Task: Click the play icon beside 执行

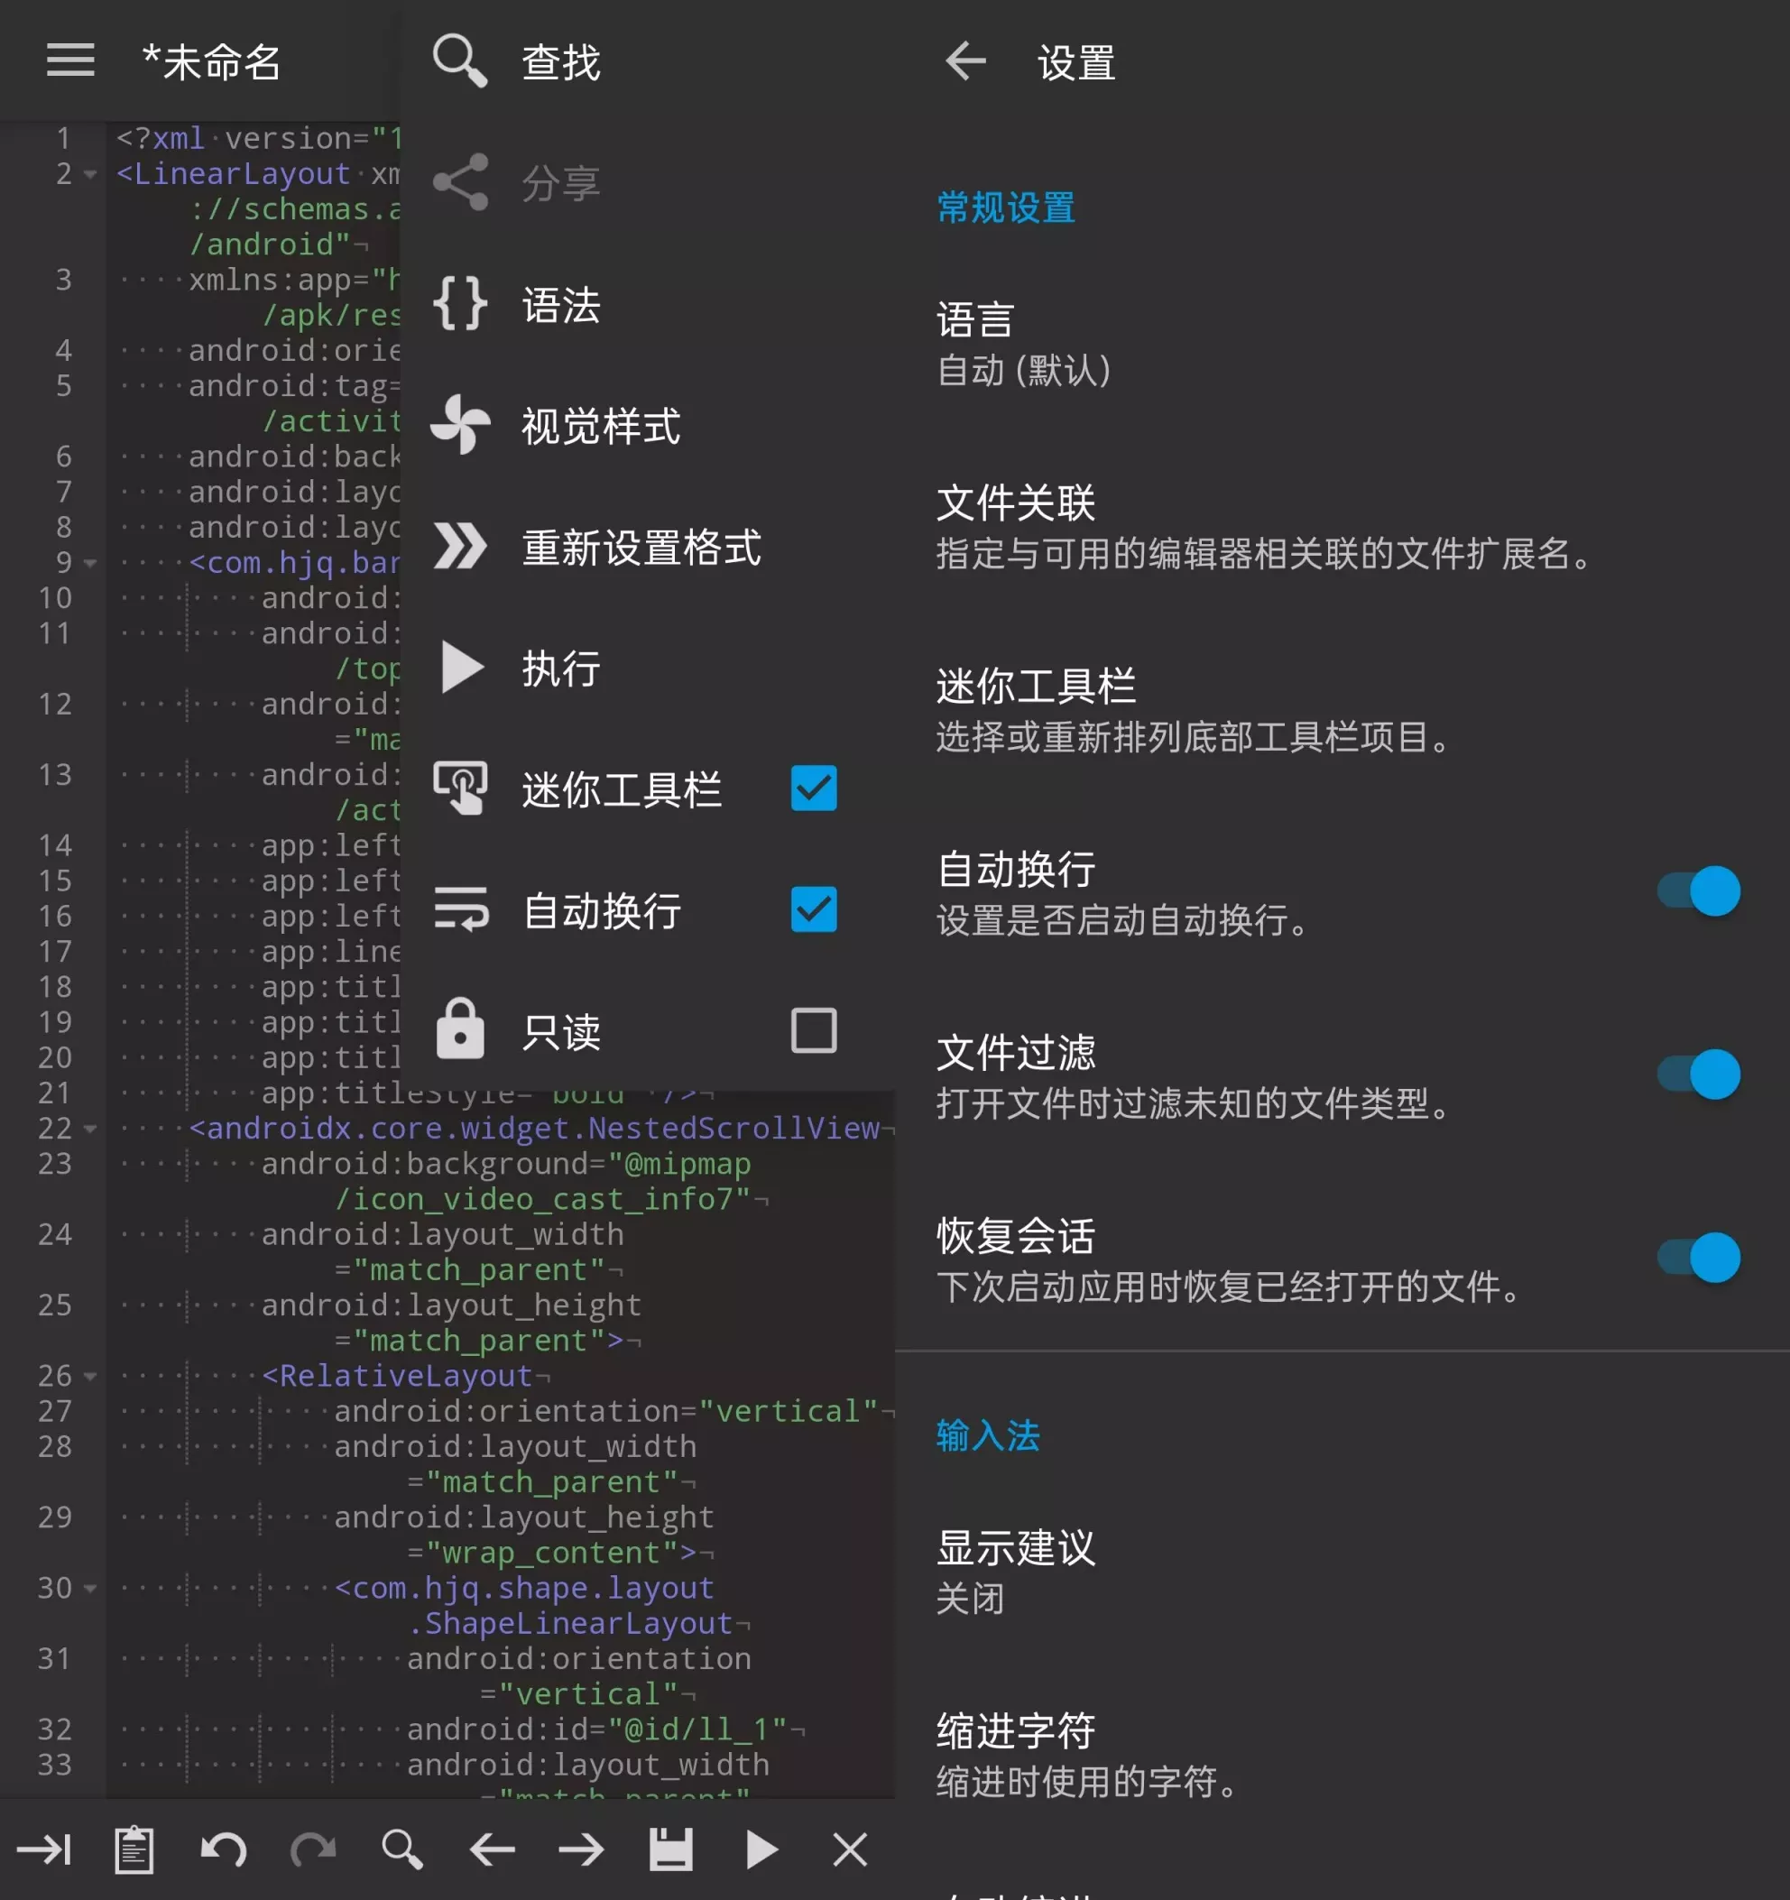Action: coord(463,667)
